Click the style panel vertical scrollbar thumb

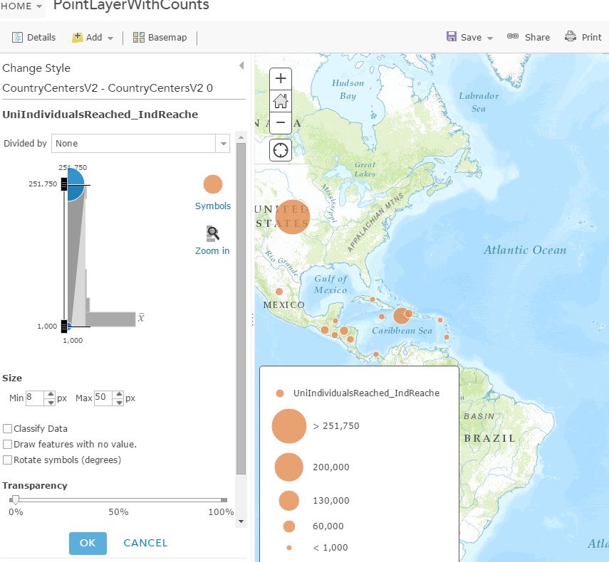(x=241, y=309)
